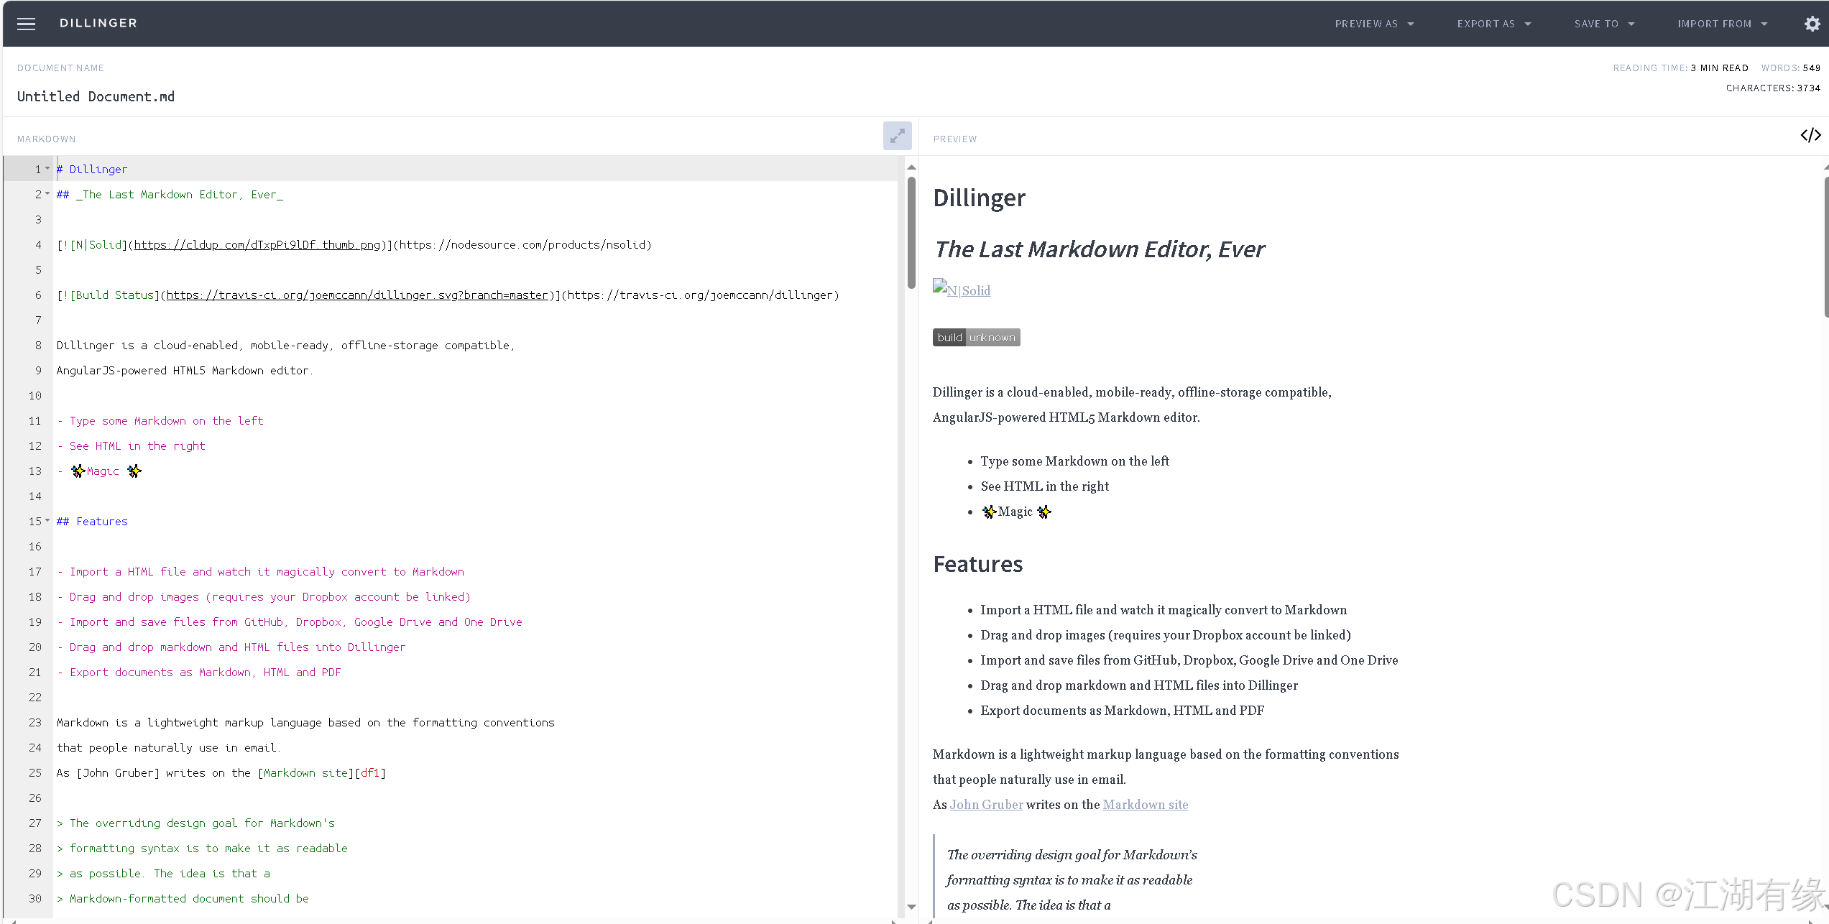
Task: Collapse the fold arrow on line 1
Action: coord(48,169)
